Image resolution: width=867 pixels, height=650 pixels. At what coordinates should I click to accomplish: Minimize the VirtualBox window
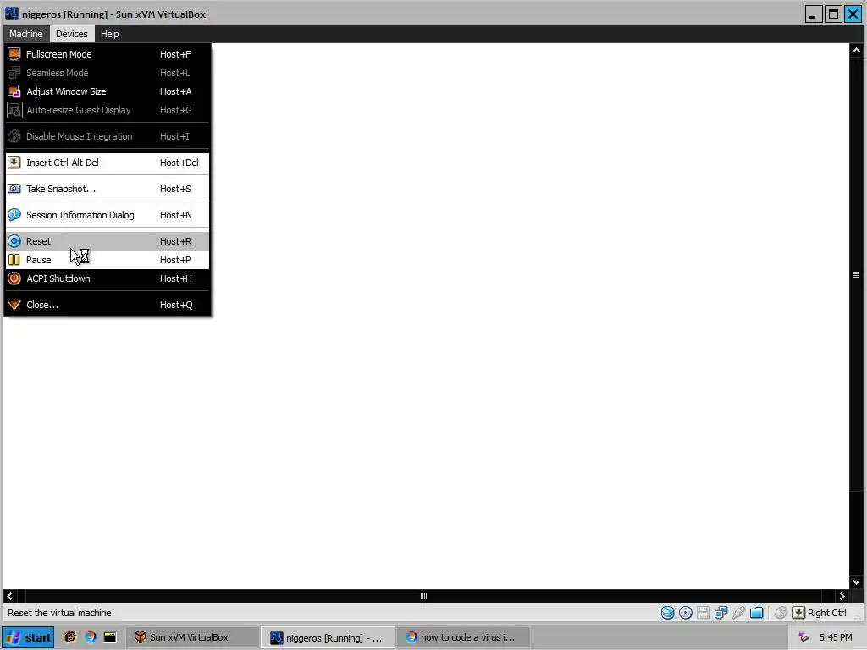tap(813, 14)
